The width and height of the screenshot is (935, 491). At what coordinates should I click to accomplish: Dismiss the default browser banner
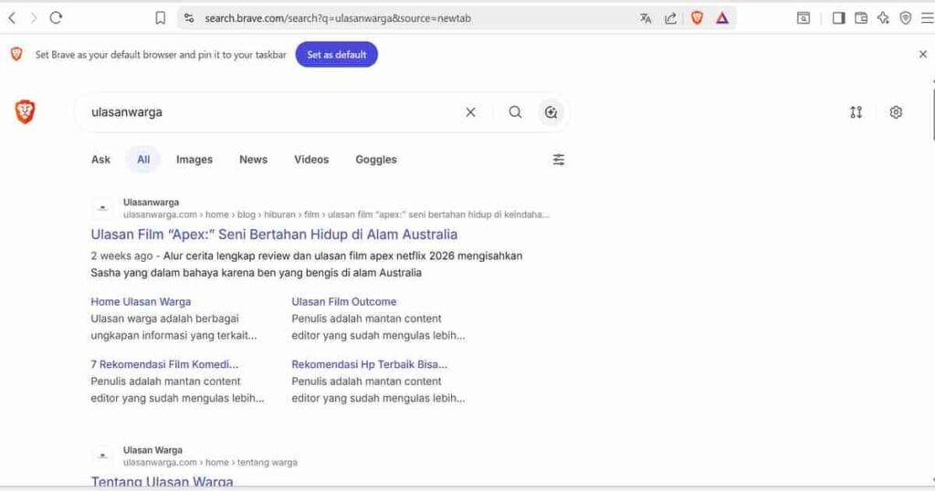pyautogui.click(x=923, y=54)
